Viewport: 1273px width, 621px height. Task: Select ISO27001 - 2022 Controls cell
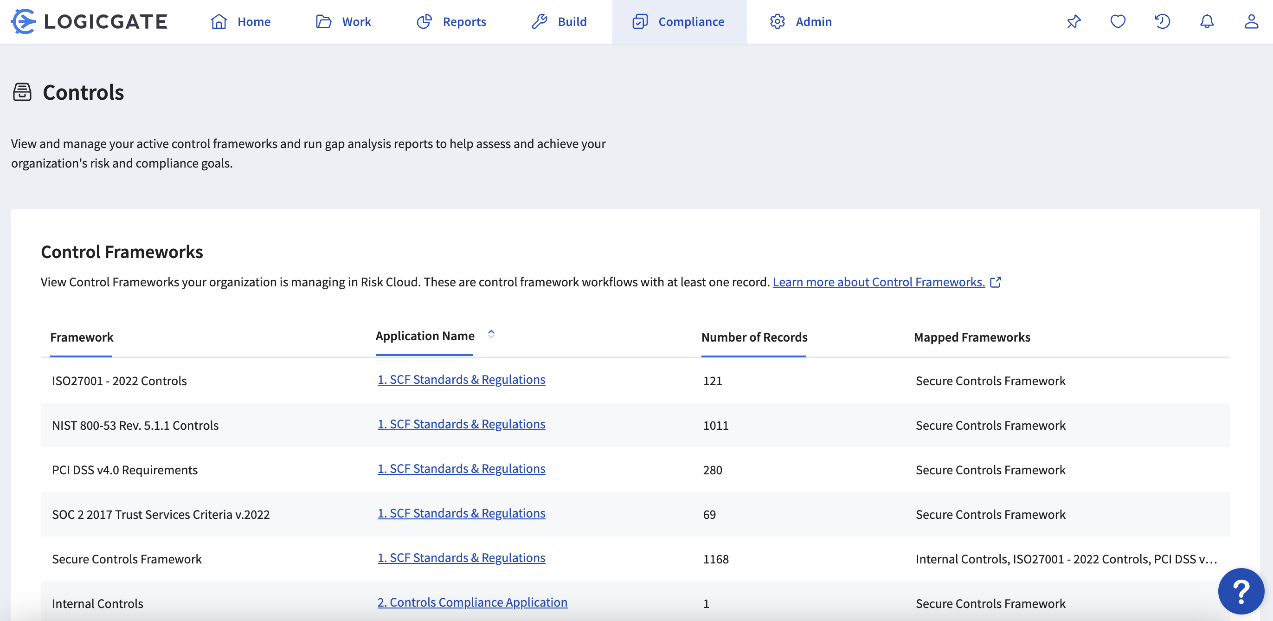(x=119, y=381)
